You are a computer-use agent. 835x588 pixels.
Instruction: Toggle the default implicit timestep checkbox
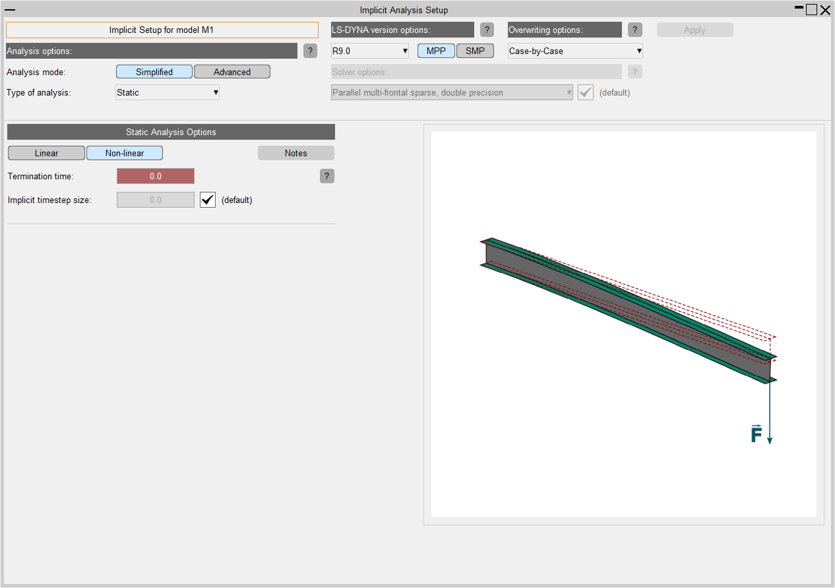[208, 200]
